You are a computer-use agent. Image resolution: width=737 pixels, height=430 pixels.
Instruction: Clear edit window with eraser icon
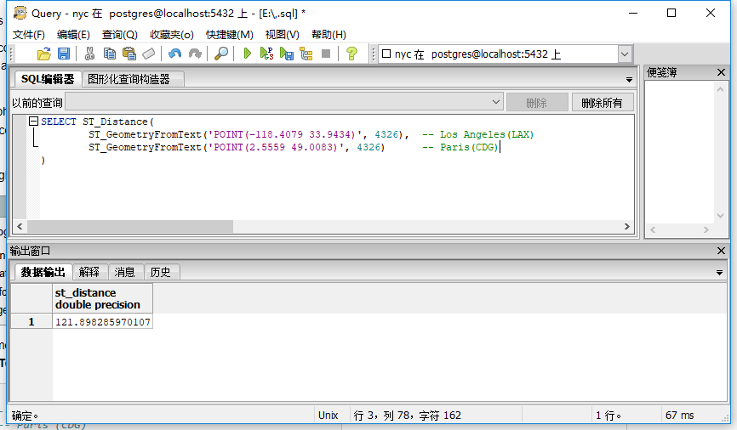[149, 54]
